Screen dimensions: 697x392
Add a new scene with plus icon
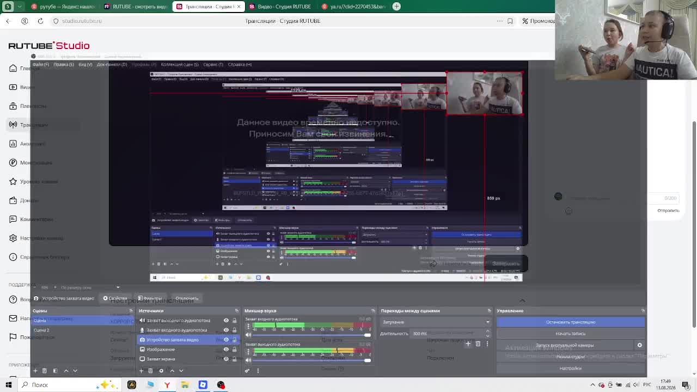tap(35, 371)
